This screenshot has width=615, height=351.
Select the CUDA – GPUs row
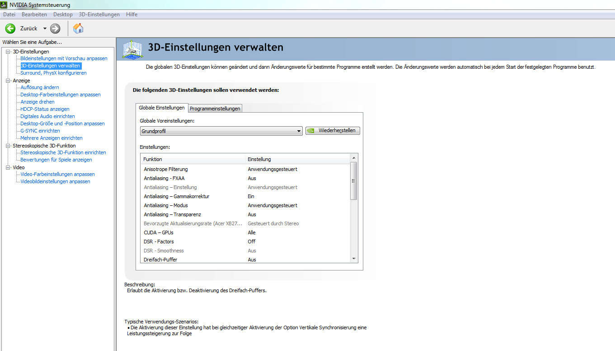click(x=245, y=232)
